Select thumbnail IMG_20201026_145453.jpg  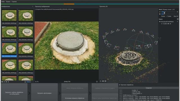tap(26, 65)
